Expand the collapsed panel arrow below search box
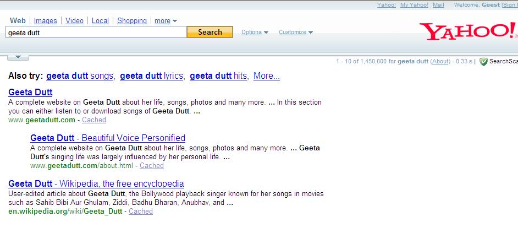Viewport: 518px width, 233px height. point(18,57)
